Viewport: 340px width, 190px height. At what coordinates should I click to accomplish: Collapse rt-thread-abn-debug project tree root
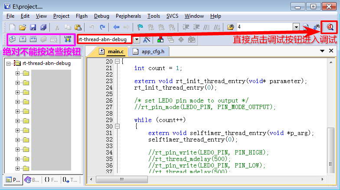[9, 63]
